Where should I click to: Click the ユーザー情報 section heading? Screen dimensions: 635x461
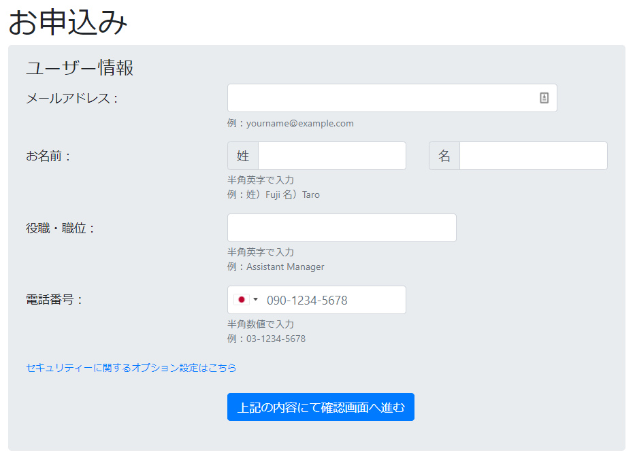[80, 67]
